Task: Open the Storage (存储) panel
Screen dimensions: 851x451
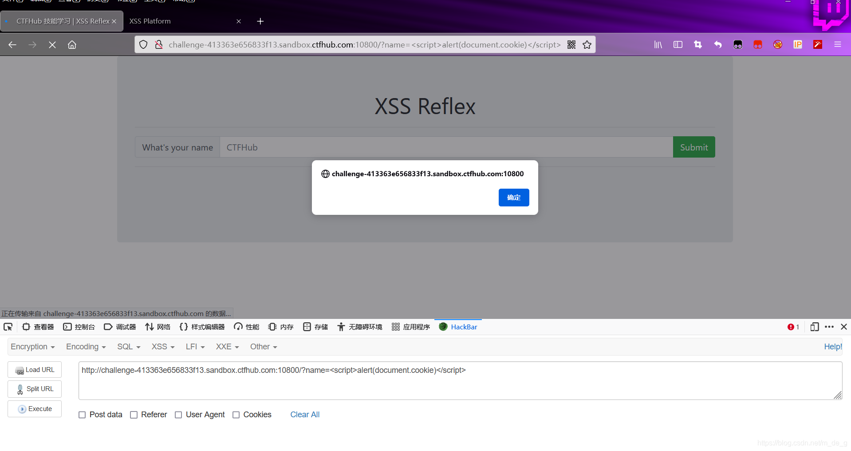Action: tap(315, 327)
